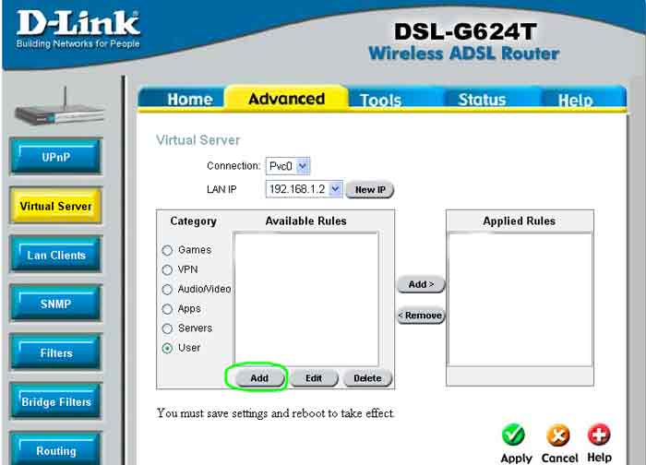Open the Virtual Server sidebar page
Viewport: 646px width, 465px height.
(56, 206)
